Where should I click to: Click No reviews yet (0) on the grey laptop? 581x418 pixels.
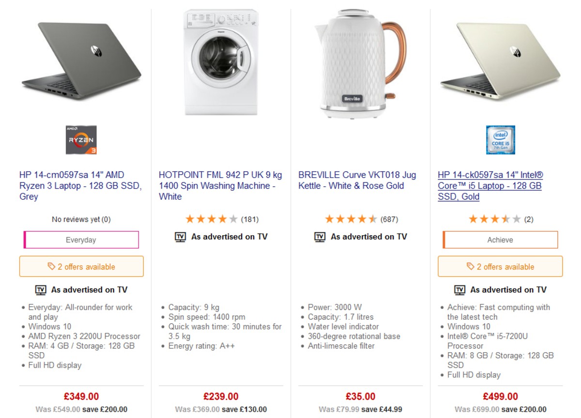[x=80, y=219]
